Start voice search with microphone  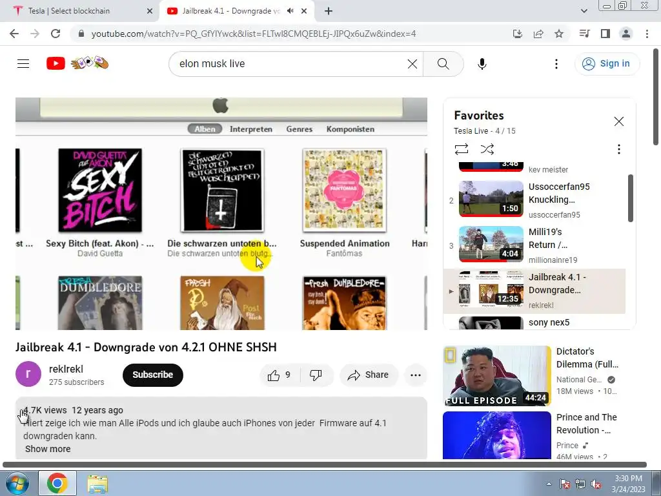[482, 64]
